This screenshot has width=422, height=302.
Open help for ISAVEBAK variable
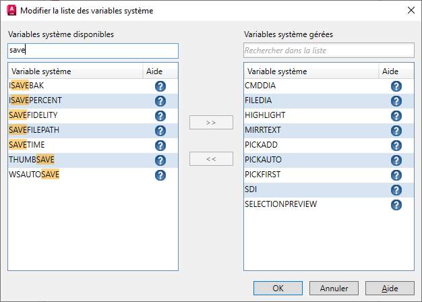160,86
